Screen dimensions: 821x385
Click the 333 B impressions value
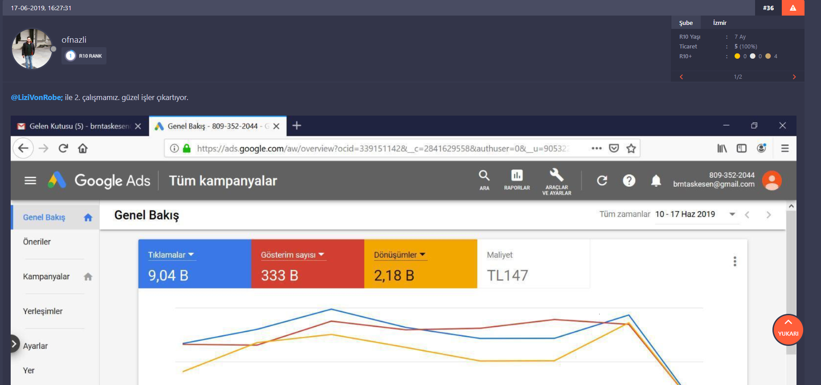[x=280, y=276]
